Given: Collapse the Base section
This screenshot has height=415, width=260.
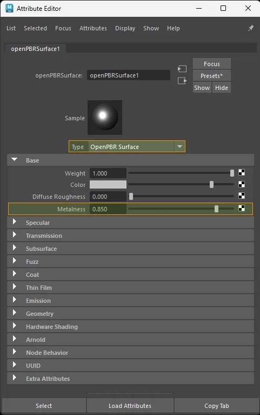Looking at the screenshot, I should (x=14, y=160).
